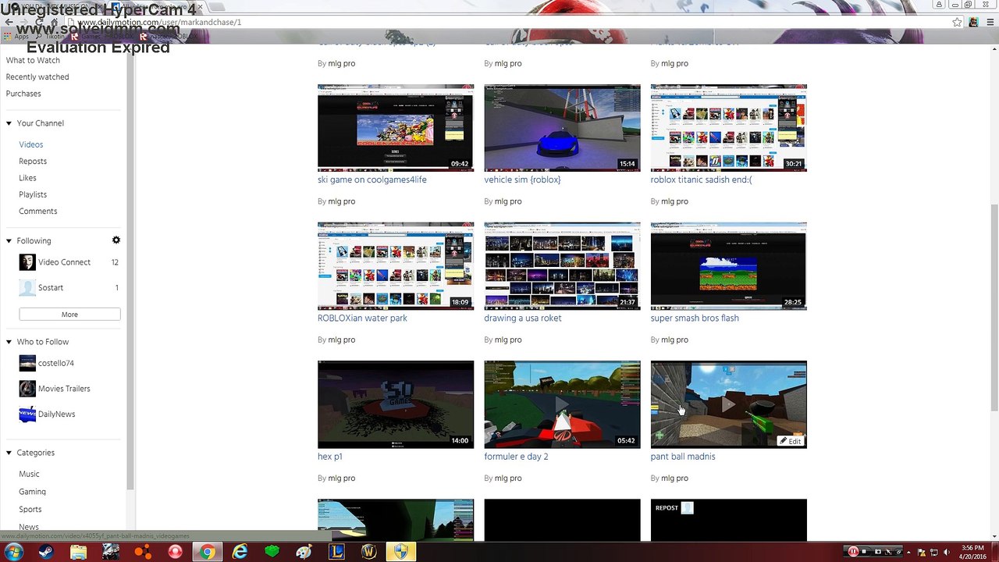Image resolution: width=999 pixels, height=562 pixels.
Task: Open the Apps bookmarks shortcut
Action: coord(16,37)
